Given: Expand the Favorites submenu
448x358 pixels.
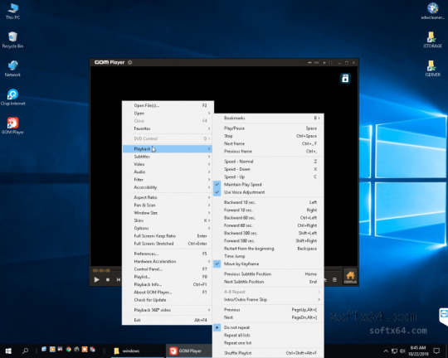Looking at the screenshot, I should pyautogui.click(x=168, y=128).
